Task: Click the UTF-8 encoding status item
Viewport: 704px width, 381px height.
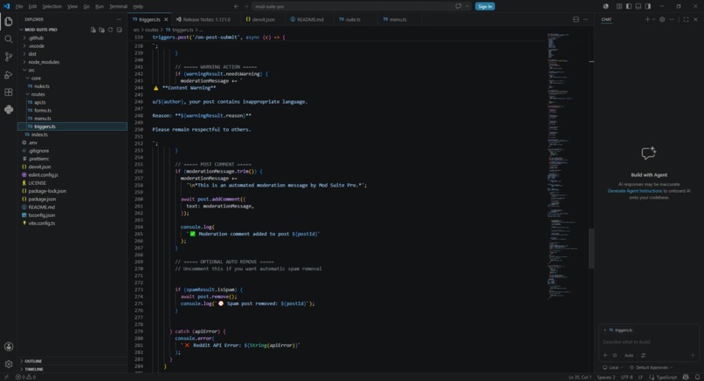Action: pos(627,377)
